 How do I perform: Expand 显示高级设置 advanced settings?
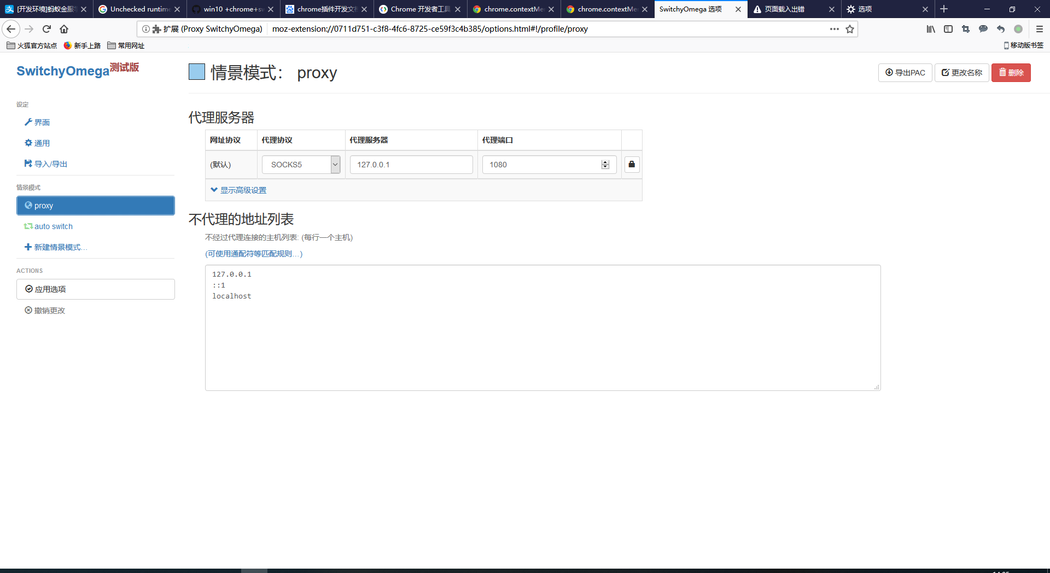[x=238, y=190]
